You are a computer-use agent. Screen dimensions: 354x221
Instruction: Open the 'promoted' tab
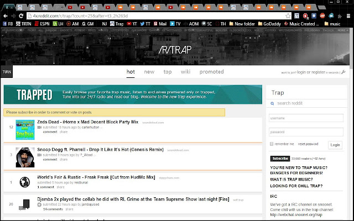pyautogui.click(x=211, y=72)
